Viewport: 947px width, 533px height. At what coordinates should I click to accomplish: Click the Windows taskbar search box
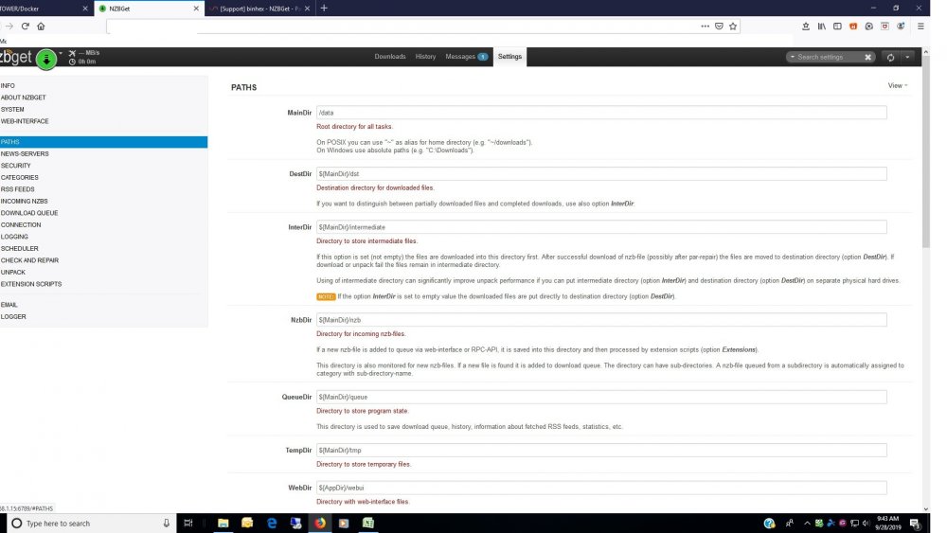tap(91, 524)
